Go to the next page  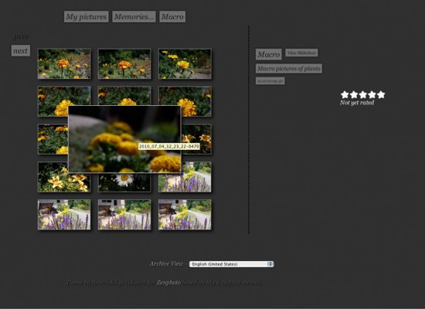(21, 51)
